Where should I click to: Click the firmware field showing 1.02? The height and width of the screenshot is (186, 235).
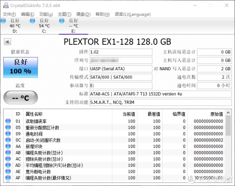[121, 52]
